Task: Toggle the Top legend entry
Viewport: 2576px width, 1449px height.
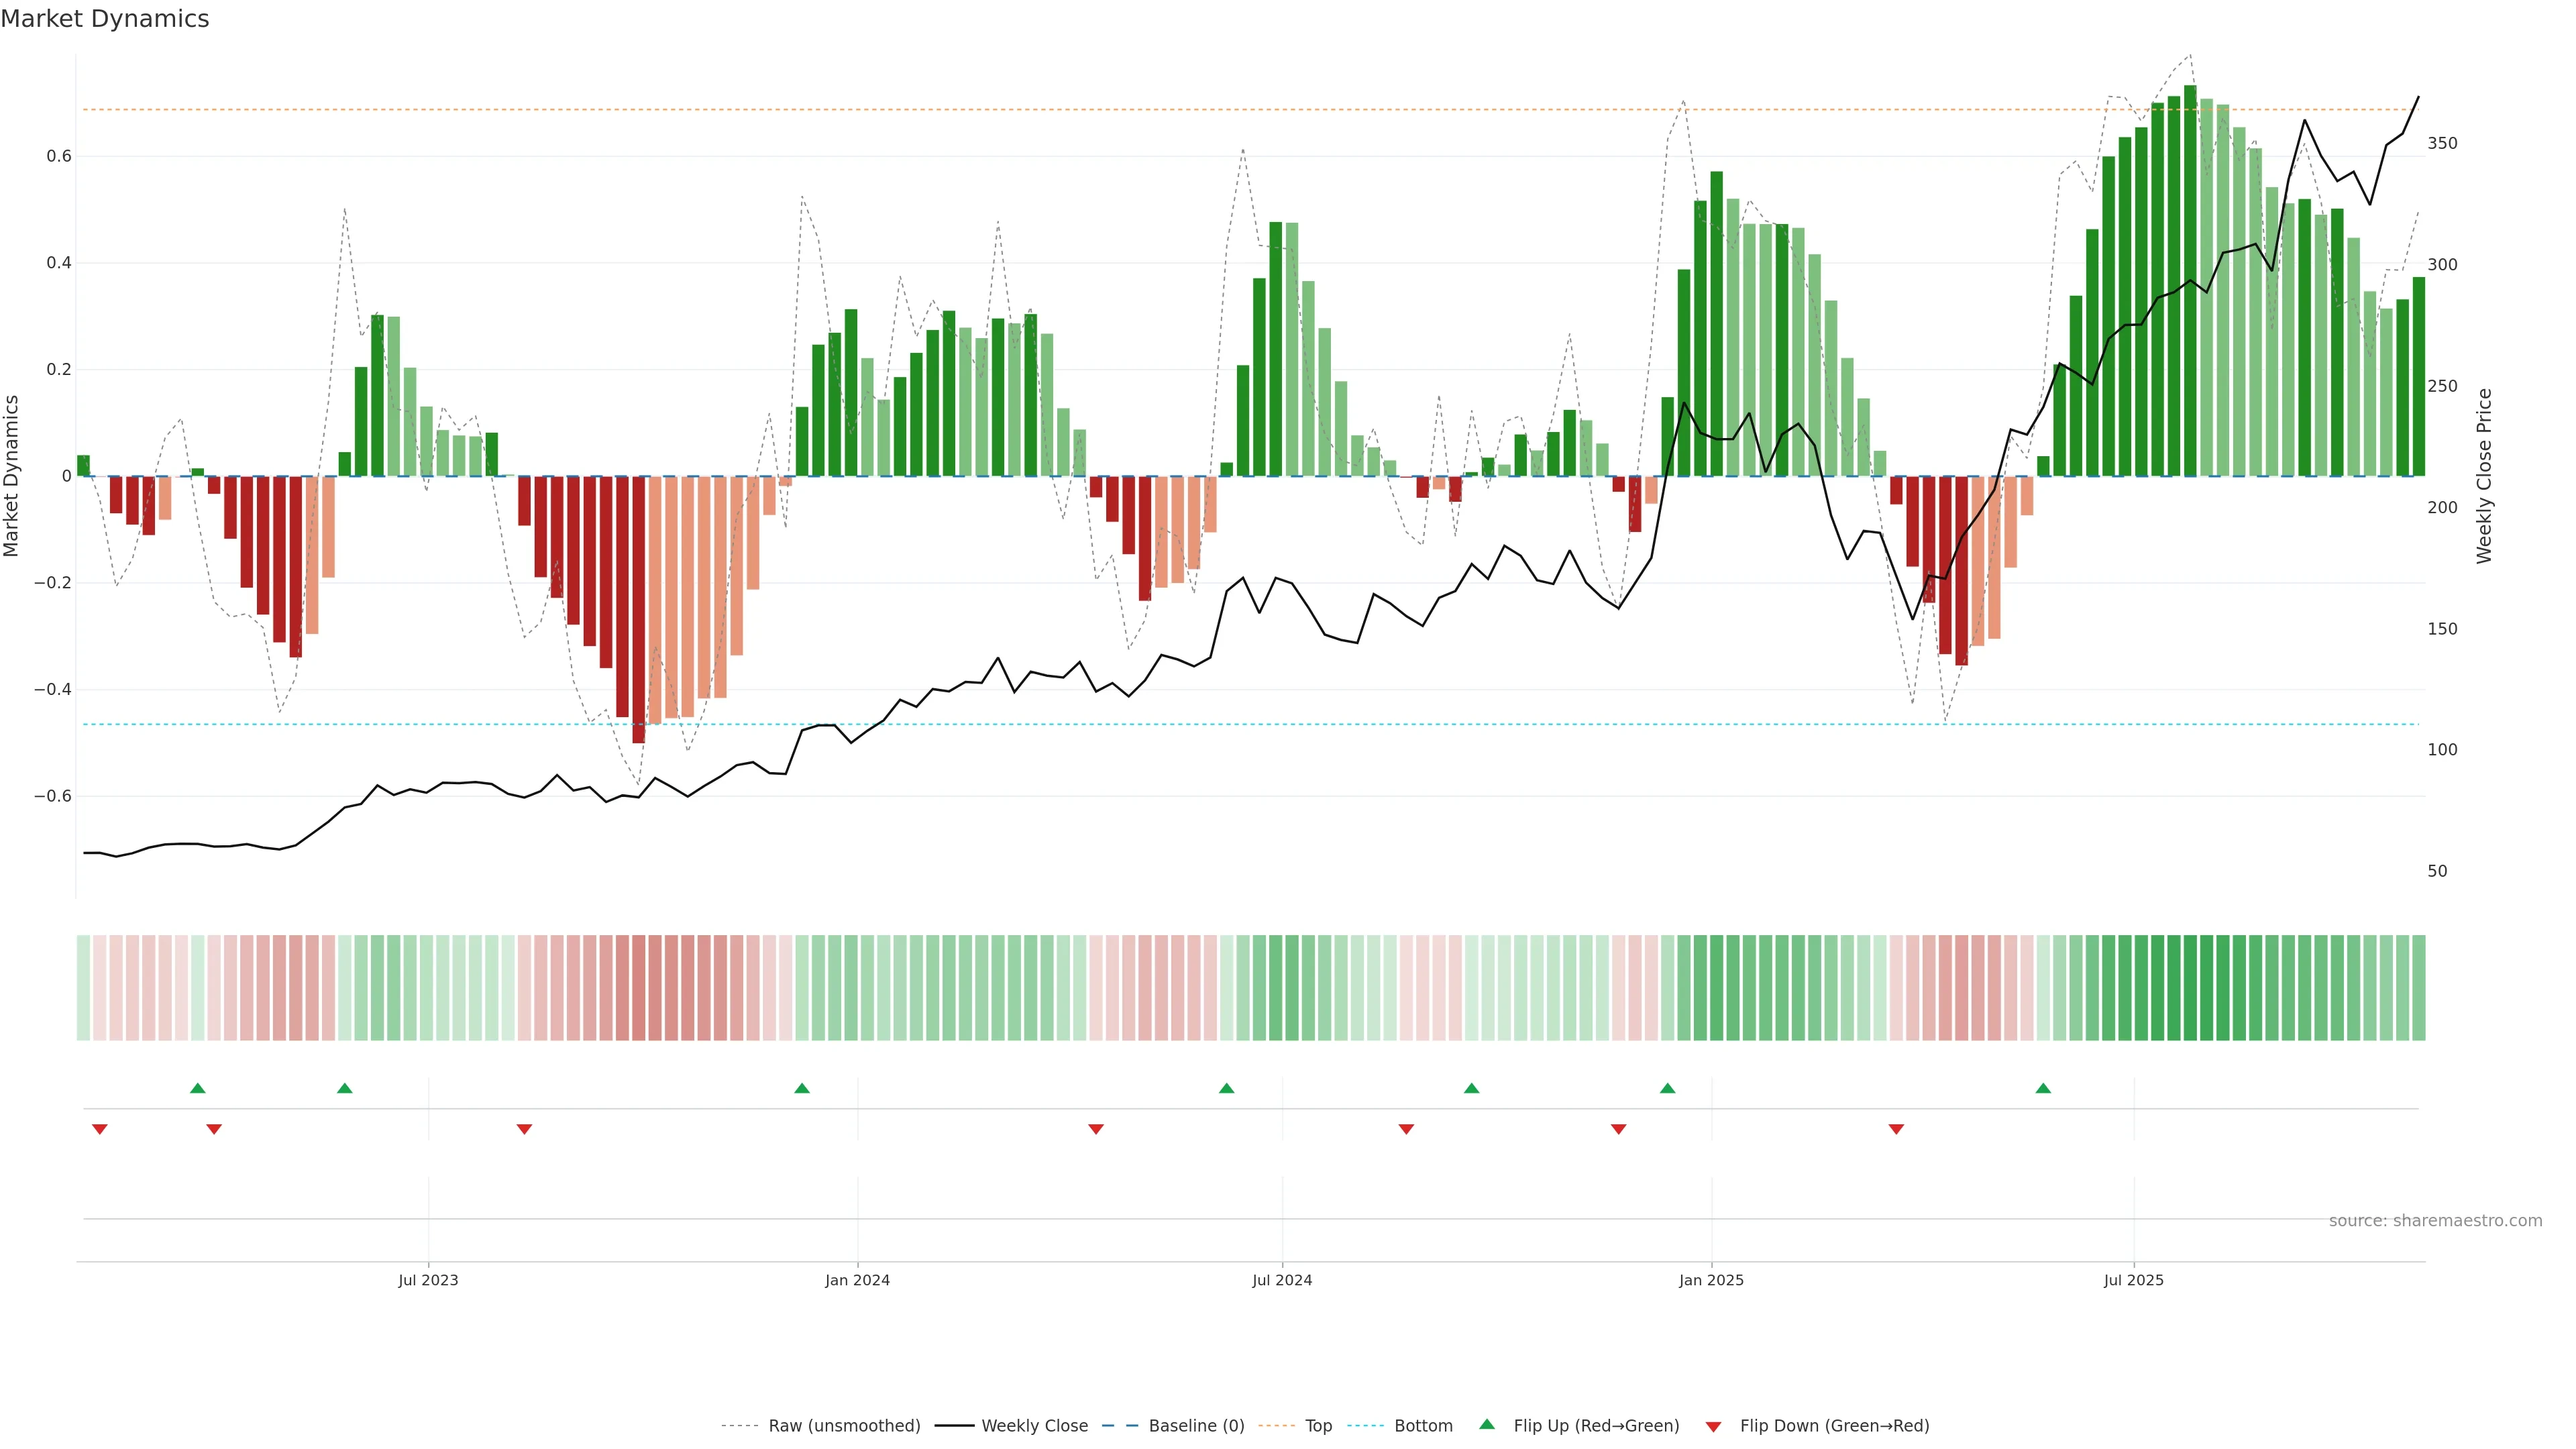Action: tap(1318, 1426)
